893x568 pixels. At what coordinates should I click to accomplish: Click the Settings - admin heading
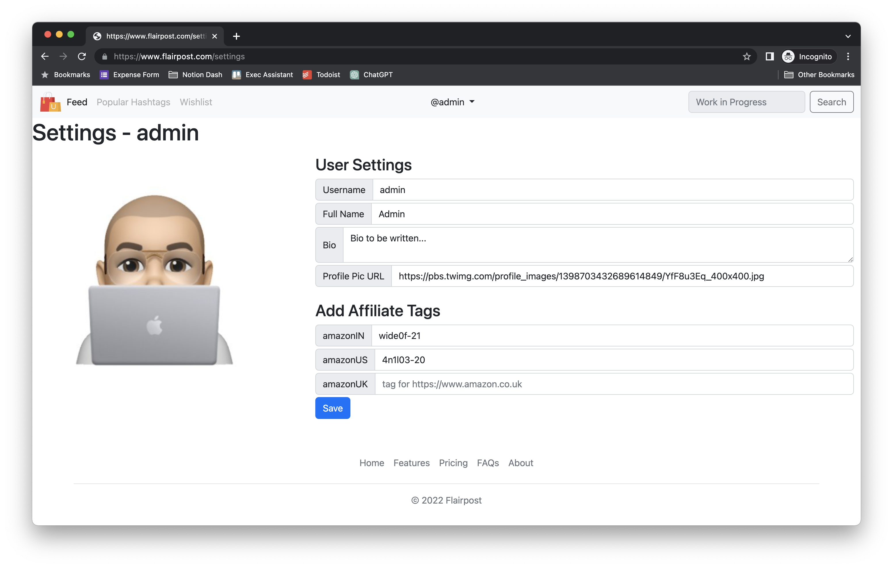coord(115,133)
